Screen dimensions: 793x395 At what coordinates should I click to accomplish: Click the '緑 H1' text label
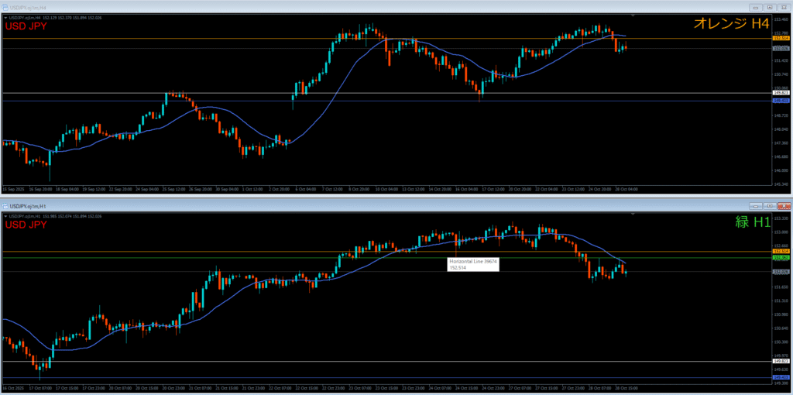752,222
